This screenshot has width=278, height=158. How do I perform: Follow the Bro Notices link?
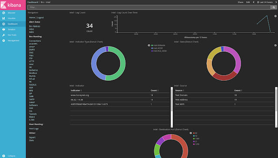pos(35,26)
